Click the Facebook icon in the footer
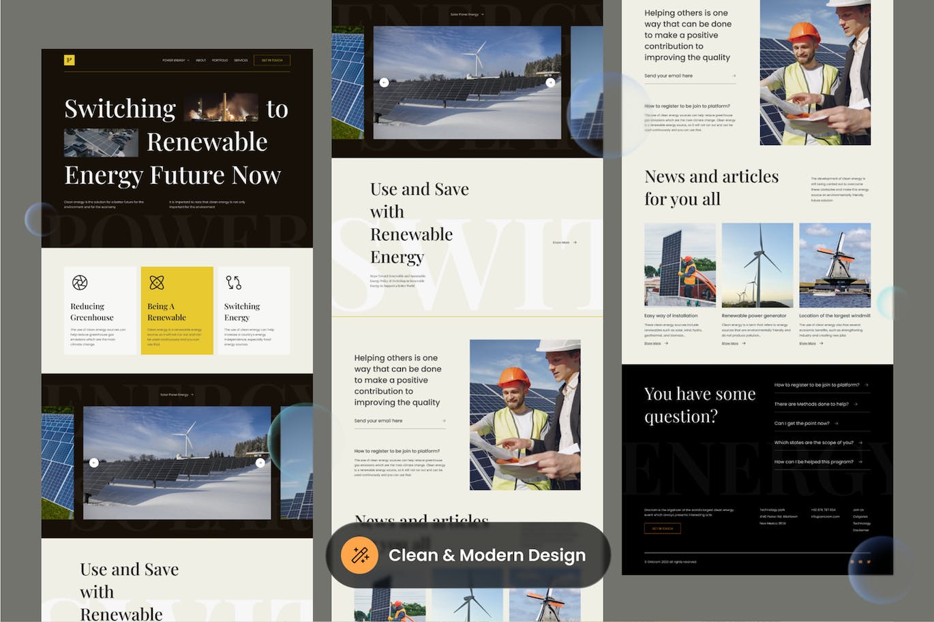 [852, 562]
